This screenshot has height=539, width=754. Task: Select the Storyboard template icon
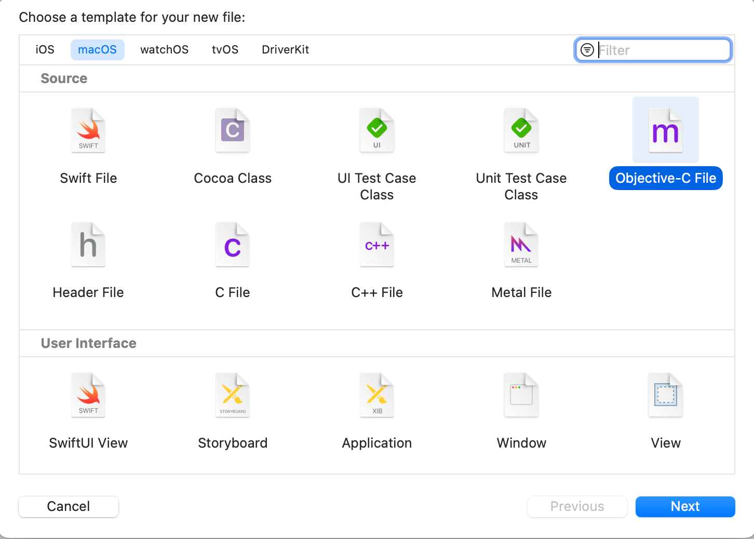coord(233,395)
